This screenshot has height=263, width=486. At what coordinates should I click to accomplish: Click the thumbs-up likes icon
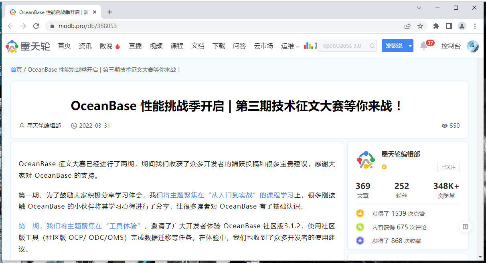360,213
